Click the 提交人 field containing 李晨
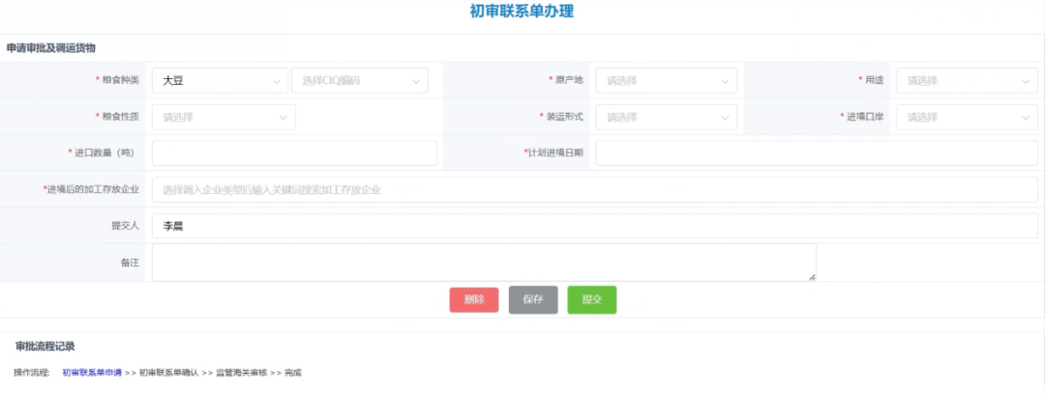 595,226
